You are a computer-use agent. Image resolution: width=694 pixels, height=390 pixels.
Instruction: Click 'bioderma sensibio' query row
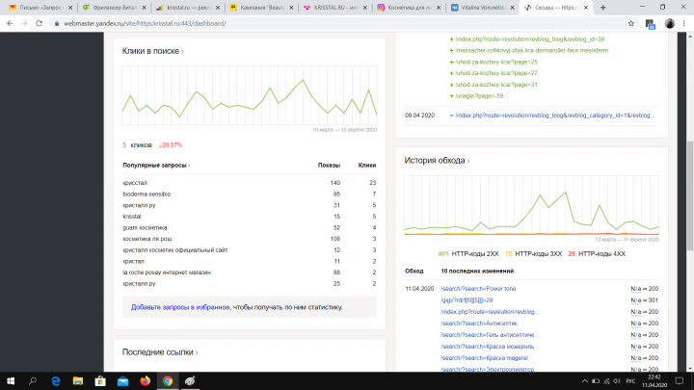coord(250,195)
